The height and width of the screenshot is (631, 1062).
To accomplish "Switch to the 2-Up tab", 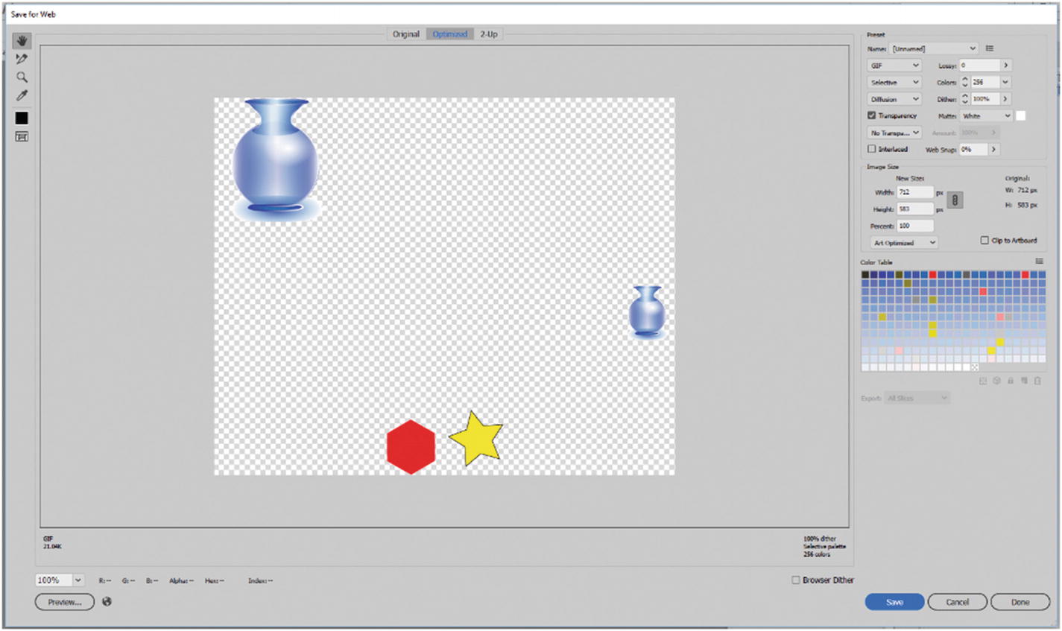I will (489, 34).
